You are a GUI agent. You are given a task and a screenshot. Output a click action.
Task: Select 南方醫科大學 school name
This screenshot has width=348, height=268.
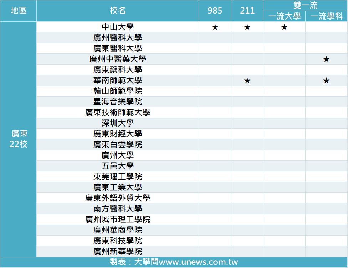tap(118, 208)
